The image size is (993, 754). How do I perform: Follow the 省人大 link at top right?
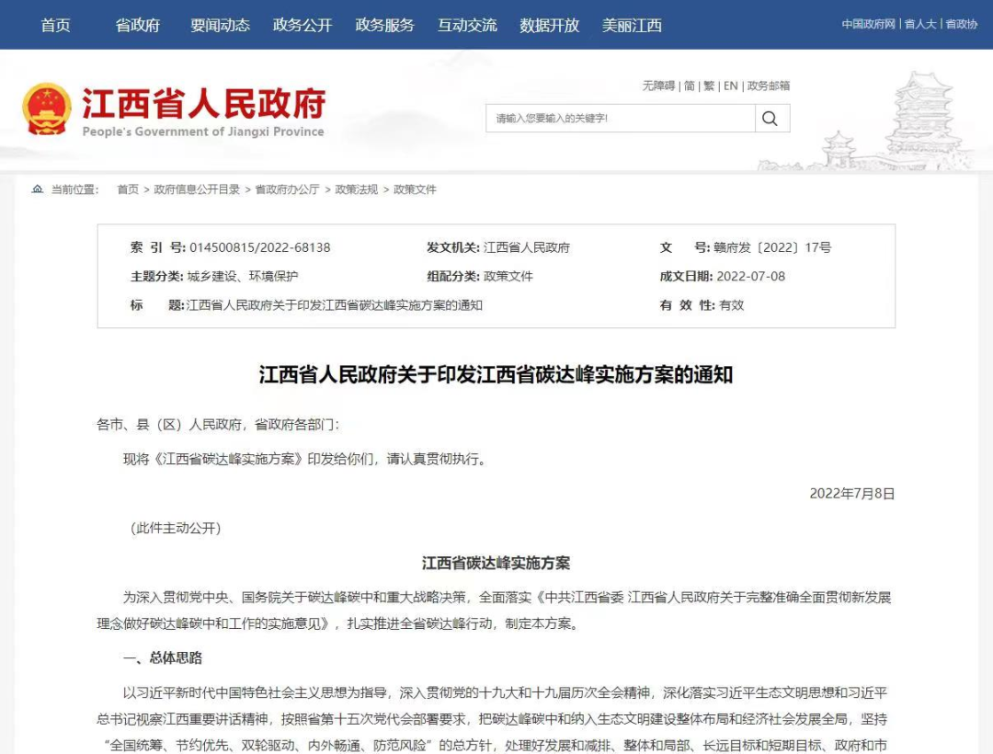920,24
